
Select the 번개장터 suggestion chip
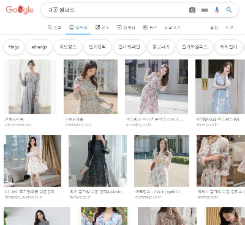click(x=97, y=47)
